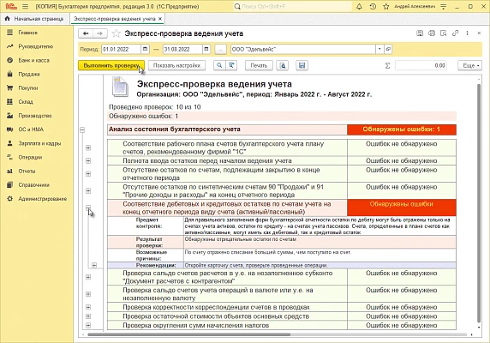Click the sum value field
The image size is (490, 343).
coord(421,65)
